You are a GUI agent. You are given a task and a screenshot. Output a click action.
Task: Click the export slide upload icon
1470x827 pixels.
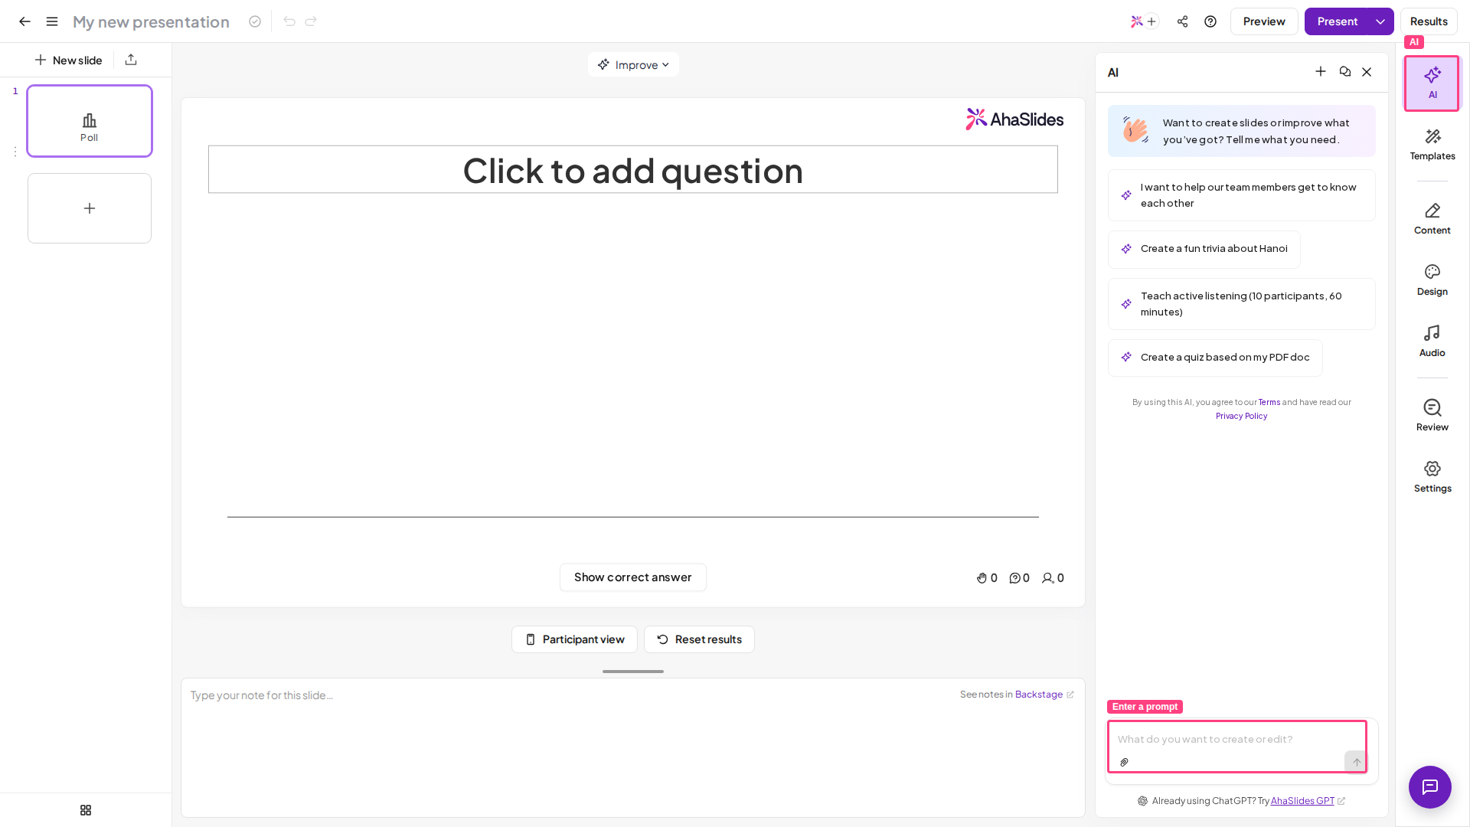(131, 60)
